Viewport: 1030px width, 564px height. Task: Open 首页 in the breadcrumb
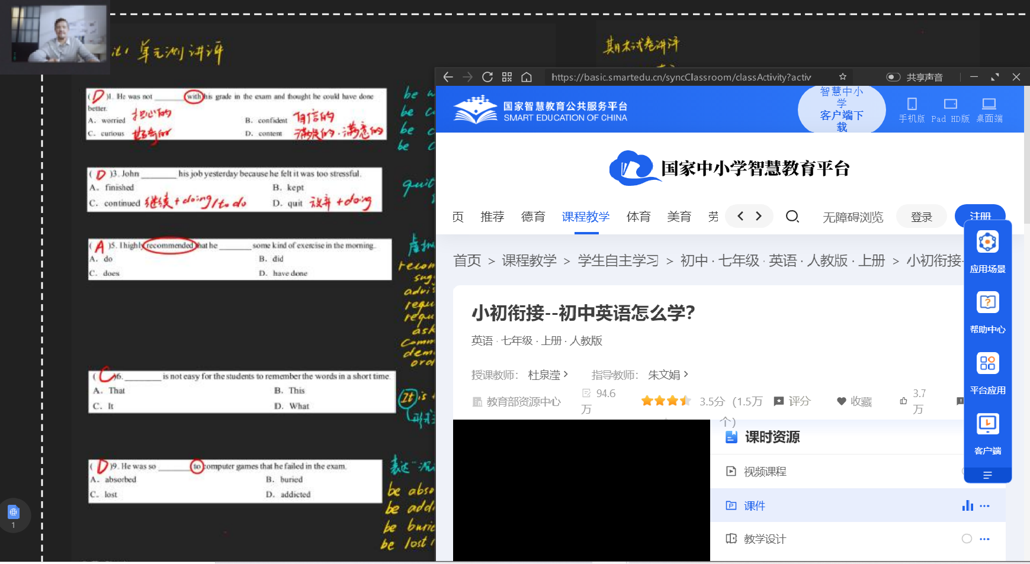tap(467, 260)
